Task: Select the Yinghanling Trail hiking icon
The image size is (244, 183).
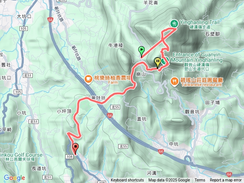Action: tap(174, 24)
